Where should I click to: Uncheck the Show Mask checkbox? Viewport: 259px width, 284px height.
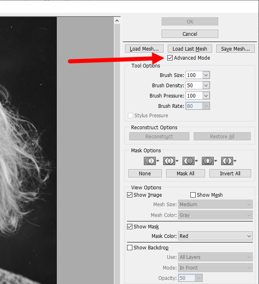(129, 227)
